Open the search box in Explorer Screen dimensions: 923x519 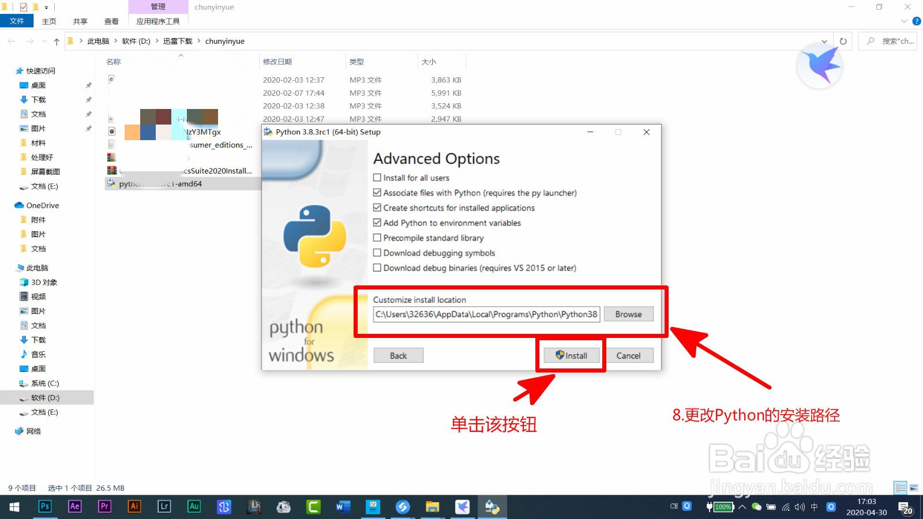[x=888, y=41]
